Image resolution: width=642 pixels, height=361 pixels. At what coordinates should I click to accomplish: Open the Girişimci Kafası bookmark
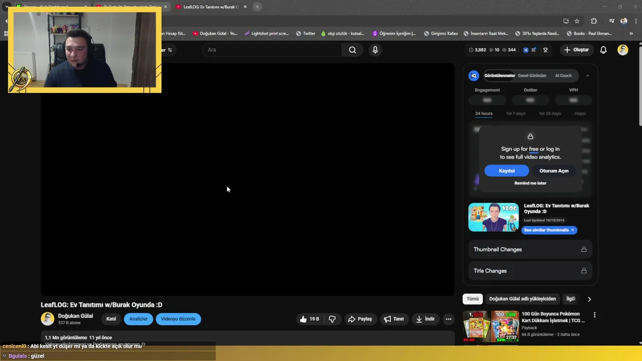(x=440, y=34)
